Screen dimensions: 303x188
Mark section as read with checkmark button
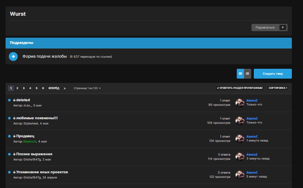point(239,88)
